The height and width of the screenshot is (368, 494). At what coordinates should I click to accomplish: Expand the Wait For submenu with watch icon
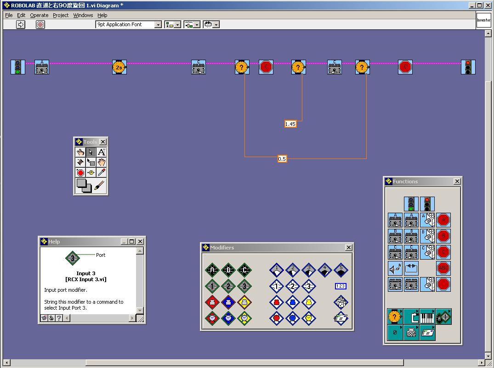pyautogui.click(x=395, y=316)
